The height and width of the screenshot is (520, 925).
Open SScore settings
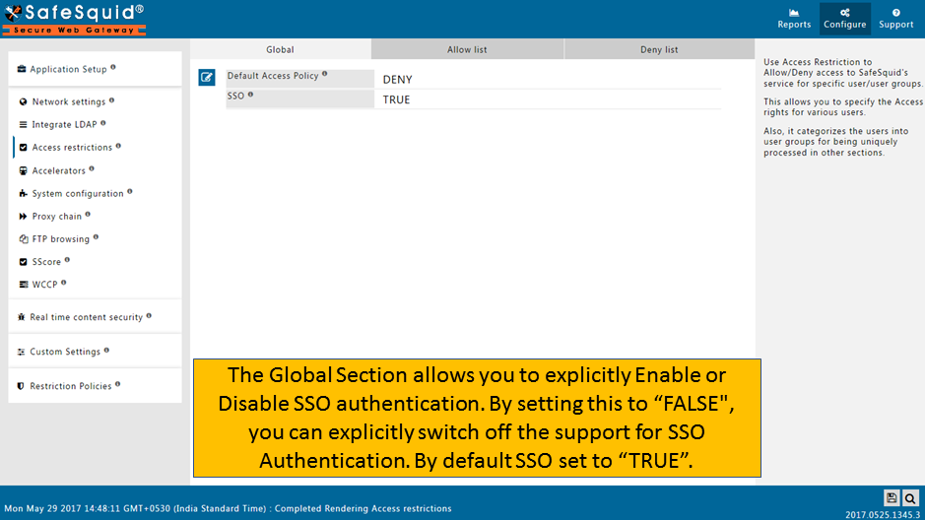point(46,262)
